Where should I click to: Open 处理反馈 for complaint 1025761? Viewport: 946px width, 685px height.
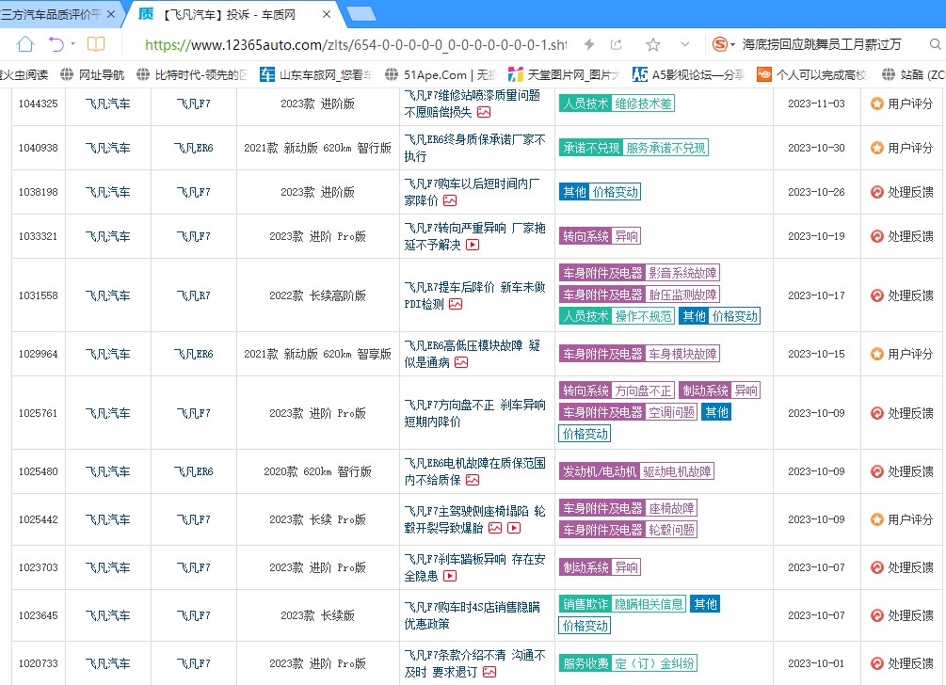(x=902, y=413)
